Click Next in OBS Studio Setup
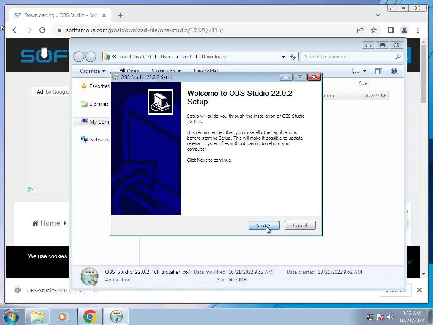433x325 pixels. 264,226
